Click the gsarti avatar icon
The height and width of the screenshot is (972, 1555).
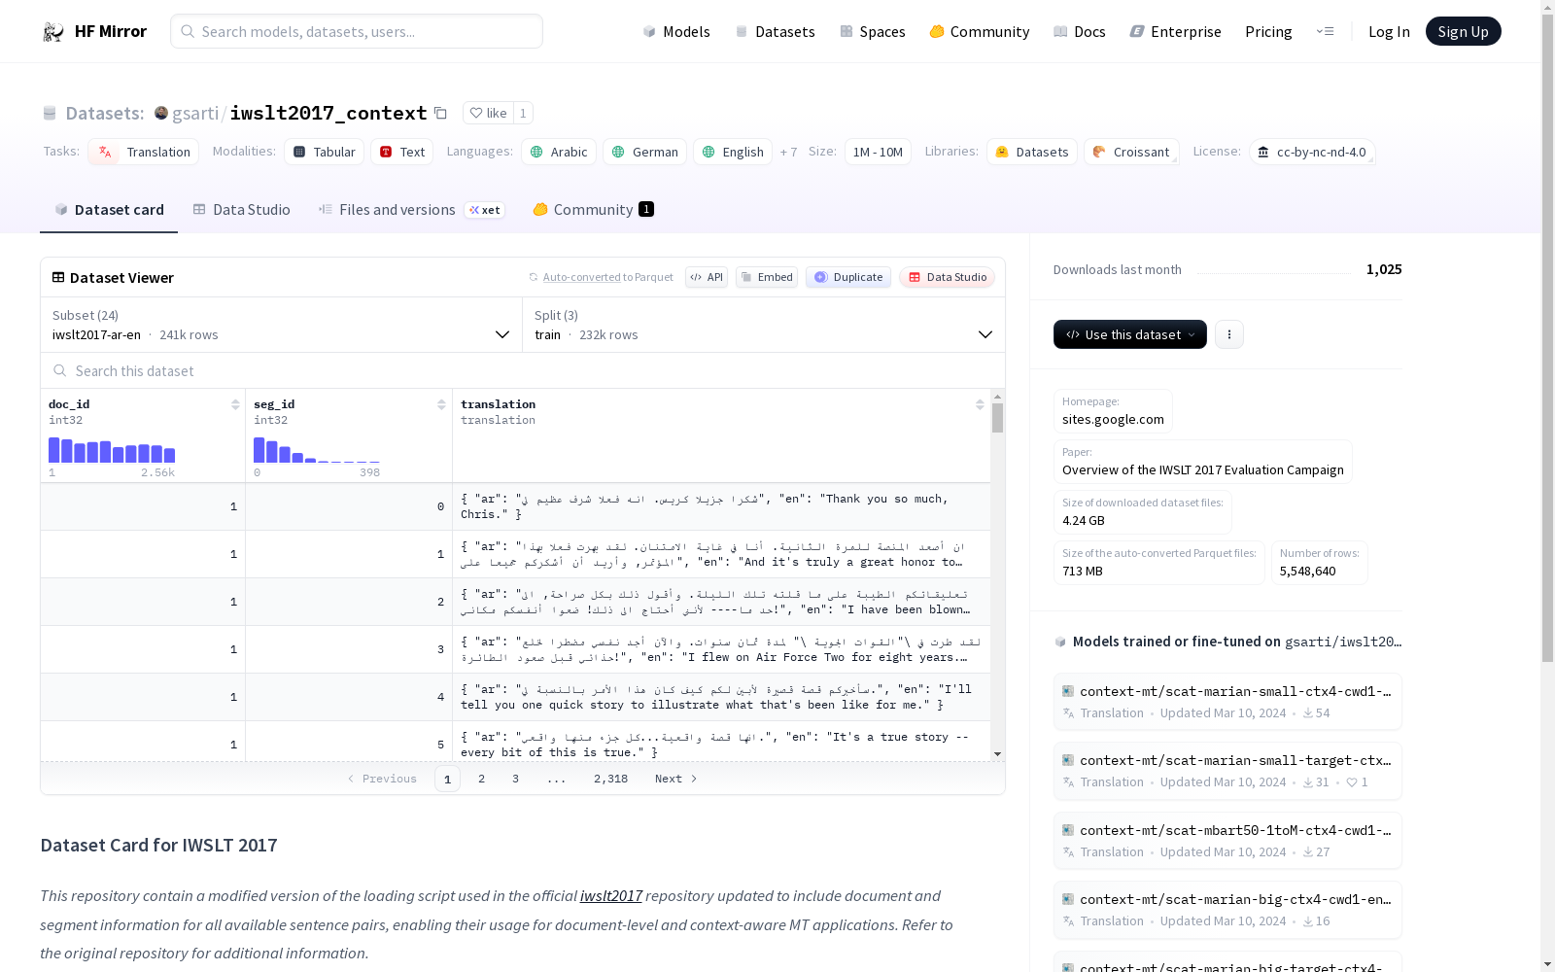click(161, 113)
